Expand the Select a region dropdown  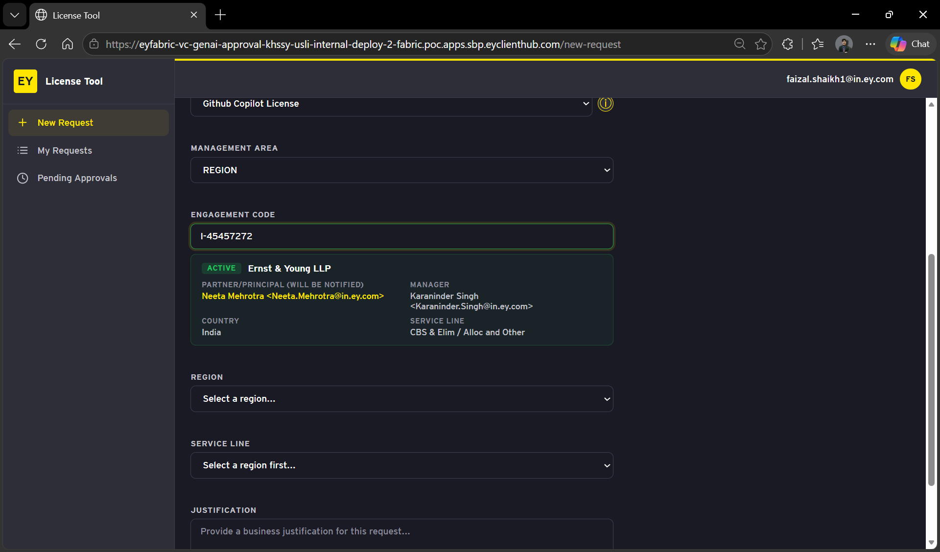point(402,399)
